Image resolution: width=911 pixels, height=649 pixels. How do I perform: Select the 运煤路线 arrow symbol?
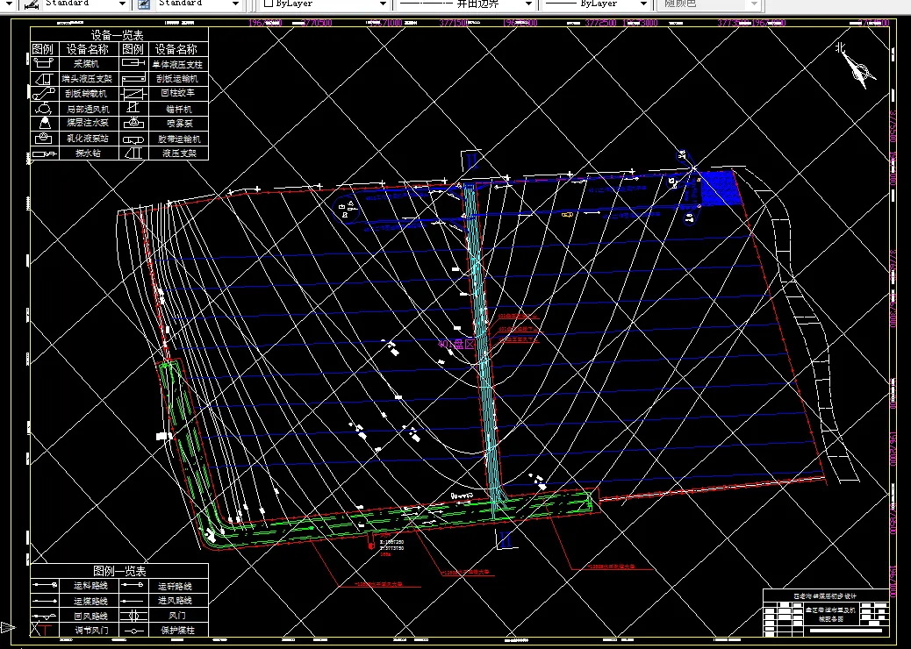(x=46, y=600)
